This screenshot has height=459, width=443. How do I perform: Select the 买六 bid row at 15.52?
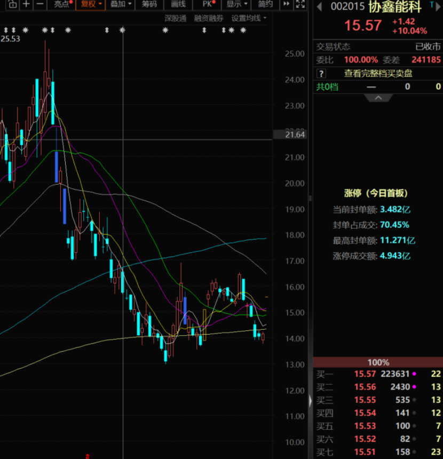click(378, 439)
